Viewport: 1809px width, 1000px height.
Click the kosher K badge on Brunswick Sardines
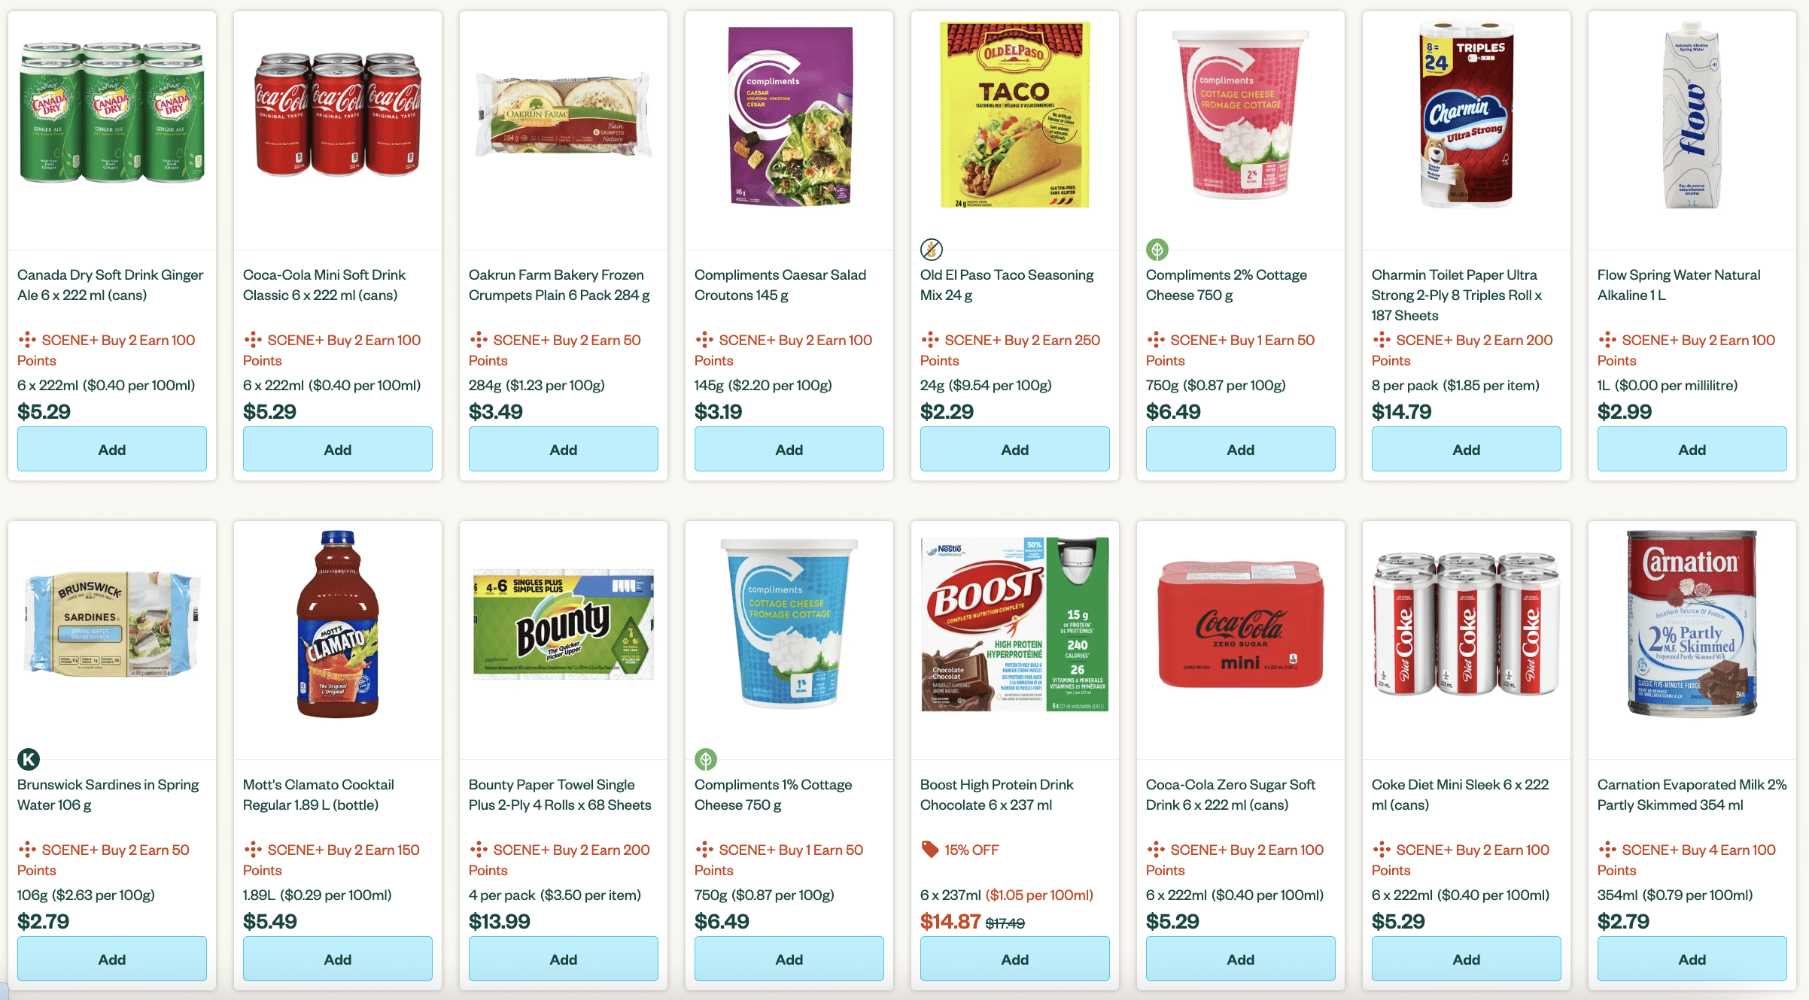pos(29,759)
